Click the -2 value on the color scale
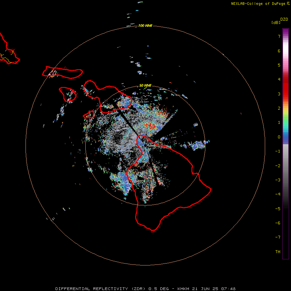The height and width of the screenshot is (291, 291). point(278,166)
